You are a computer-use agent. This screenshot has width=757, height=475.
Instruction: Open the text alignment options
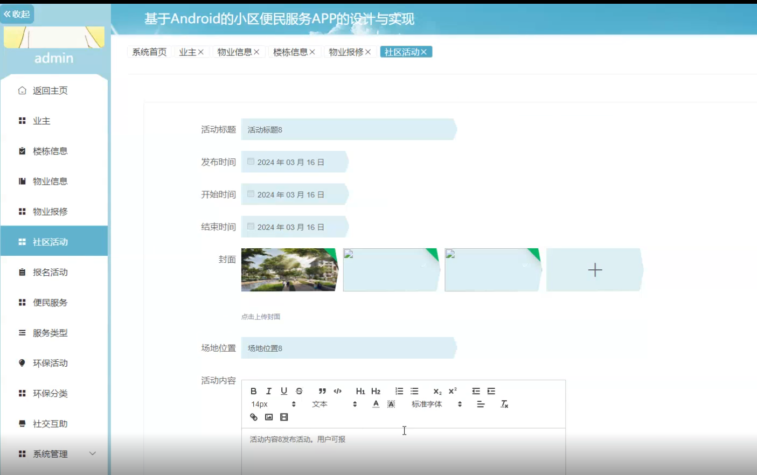[481, 404]
